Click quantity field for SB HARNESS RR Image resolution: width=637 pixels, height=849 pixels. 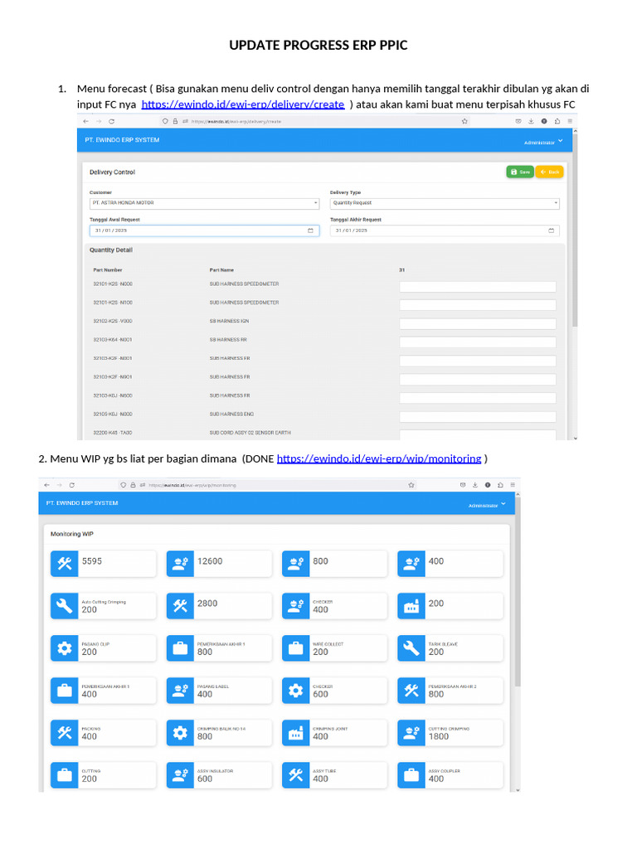pyautogui.click(x=478, y=342)
